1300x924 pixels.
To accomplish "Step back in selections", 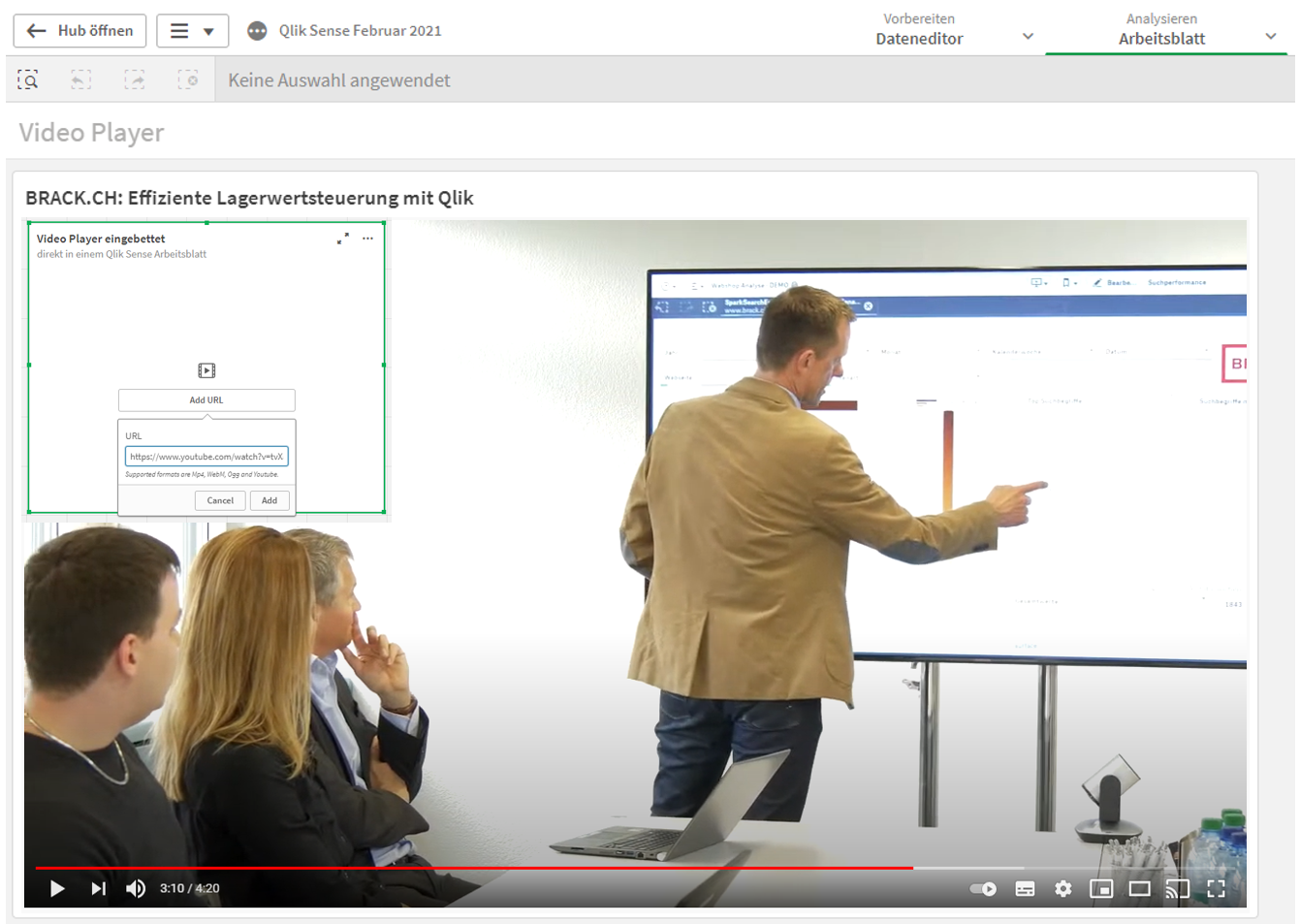I will point(81,80).
